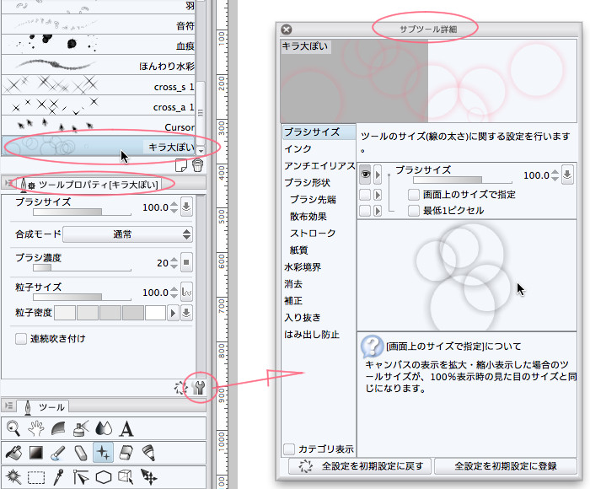This screenshot has width=590, height=489.
Task: Open 粒子サイズ dynamics button
Action: click(186, 292)
